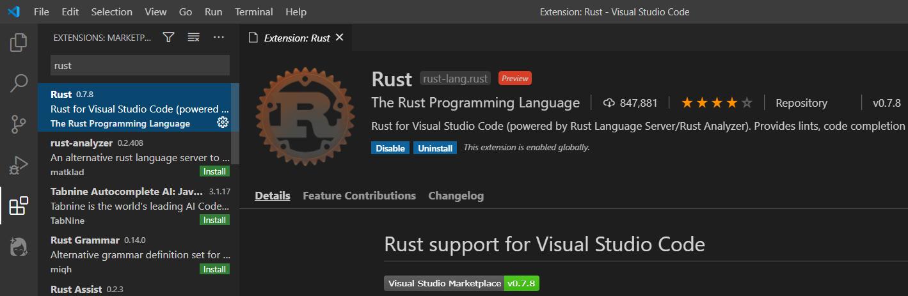Uninstall the Rust extension
Screen dimensions: 908x296
click(435, 148)
